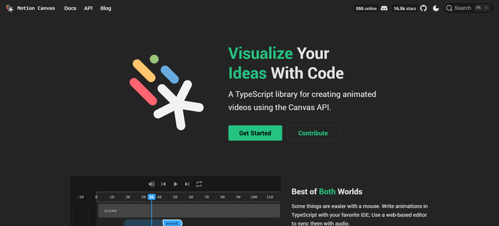Click the -10 label on timeline ruler
The height and width of the screenshot is (226, 499).
[80, 197]
